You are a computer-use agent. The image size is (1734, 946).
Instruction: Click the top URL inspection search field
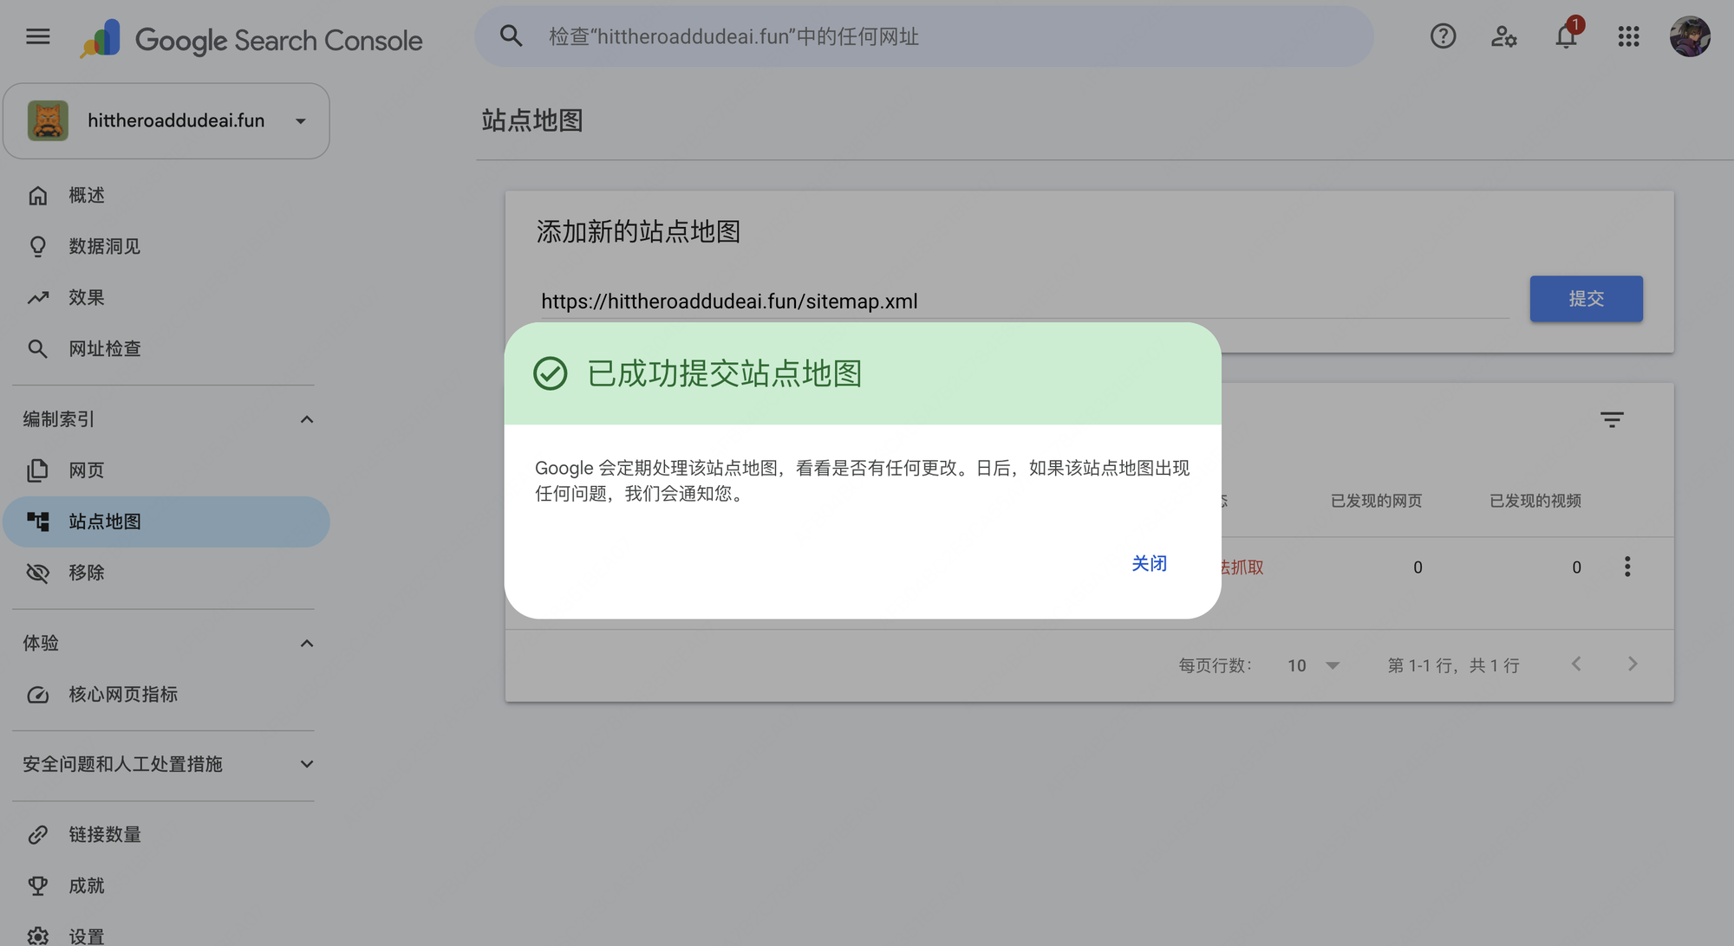[924, 36]
